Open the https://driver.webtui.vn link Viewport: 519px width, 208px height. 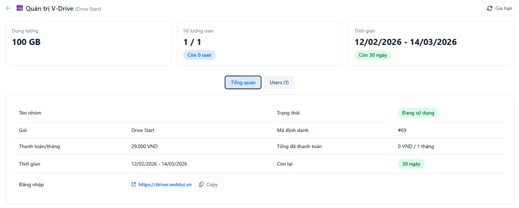pos(164,185)
